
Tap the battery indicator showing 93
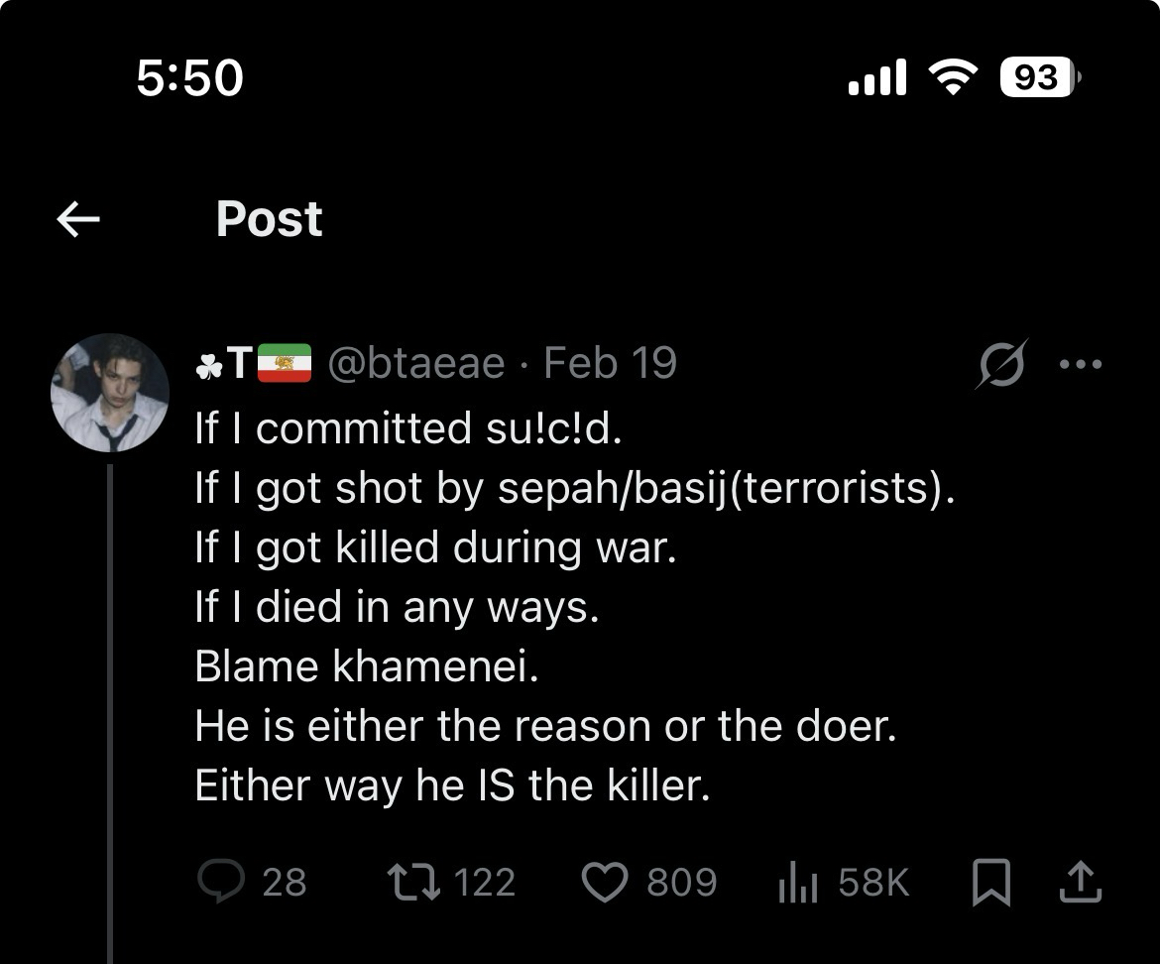pyautogui.click(x=1037, y=77)
